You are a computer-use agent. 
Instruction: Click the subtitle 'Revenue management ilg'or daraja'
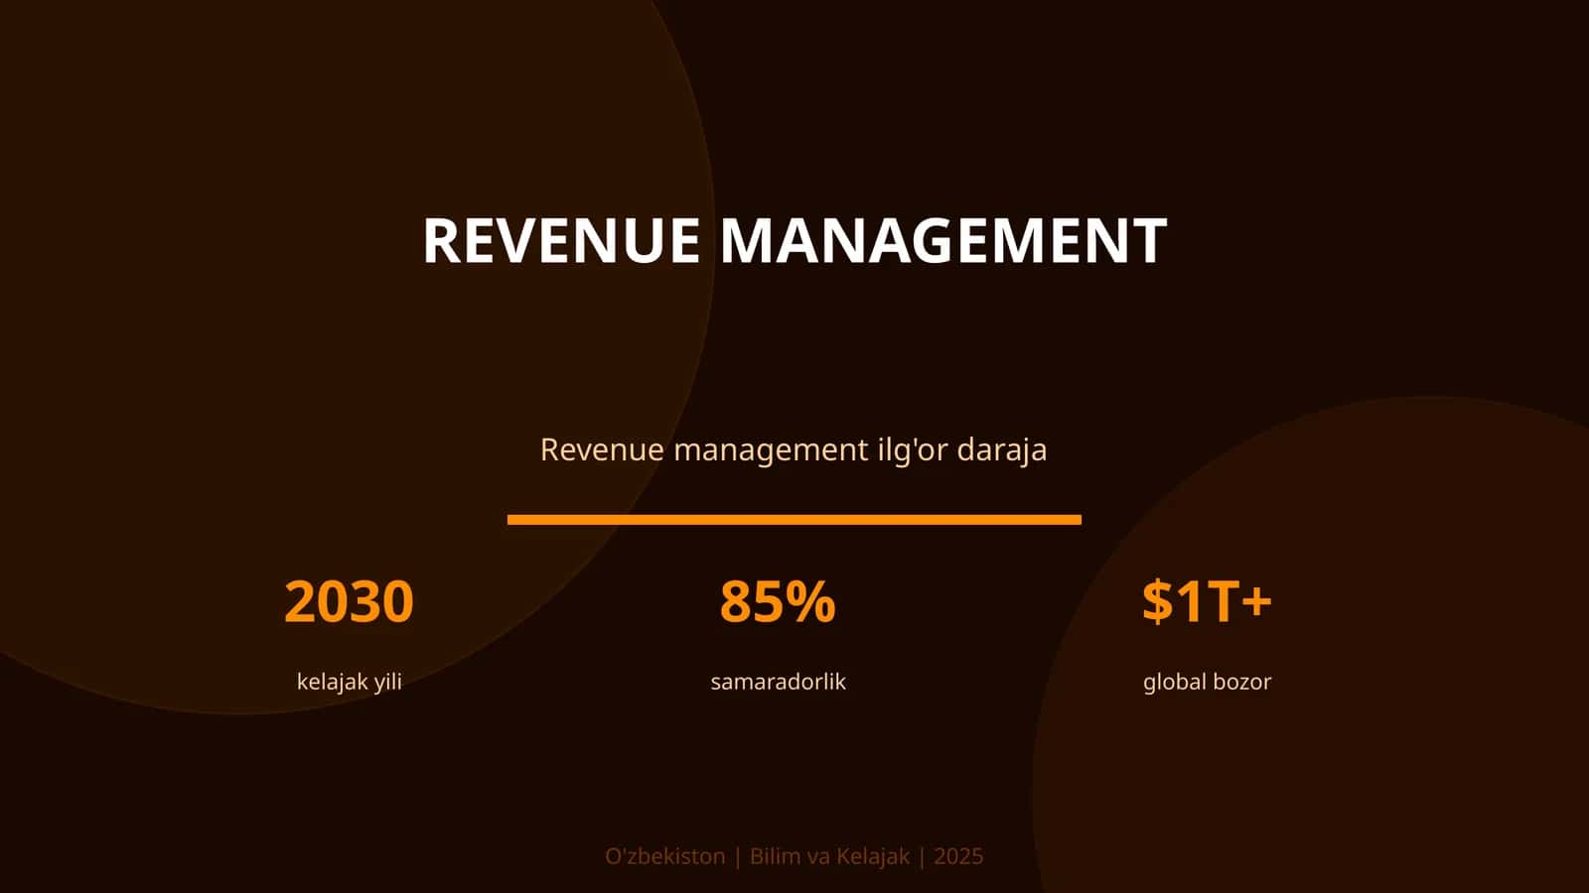tap(794, 449)
